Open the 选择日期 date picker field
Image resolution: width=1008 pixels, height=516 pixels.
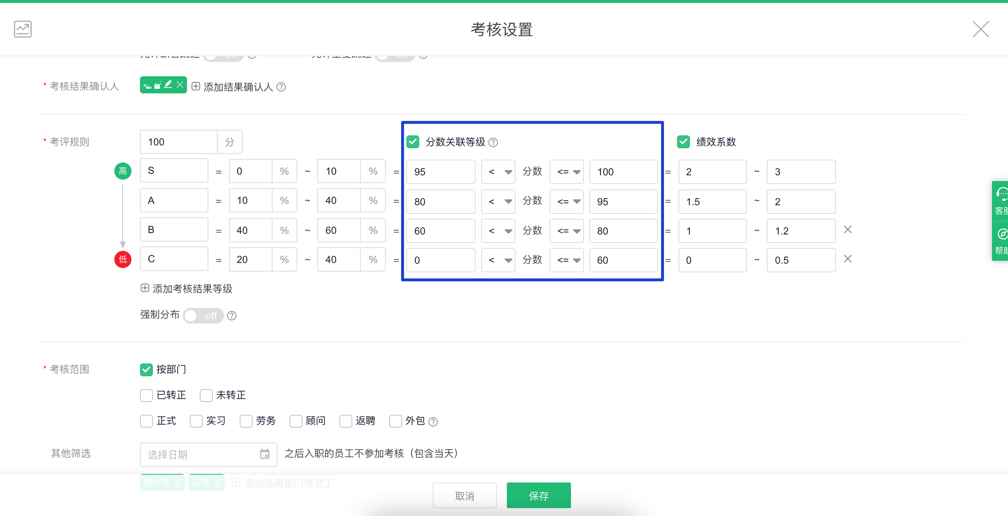[209, 455]
